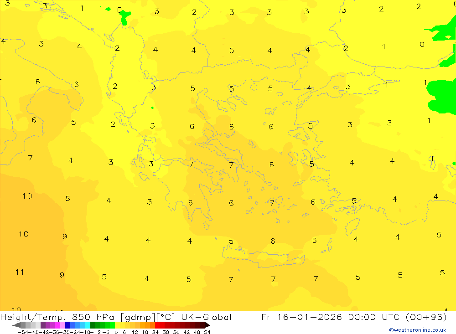
Task: Click the '[°C]' unit label in title
Action: pyautogui.click(x=166, y=317)
